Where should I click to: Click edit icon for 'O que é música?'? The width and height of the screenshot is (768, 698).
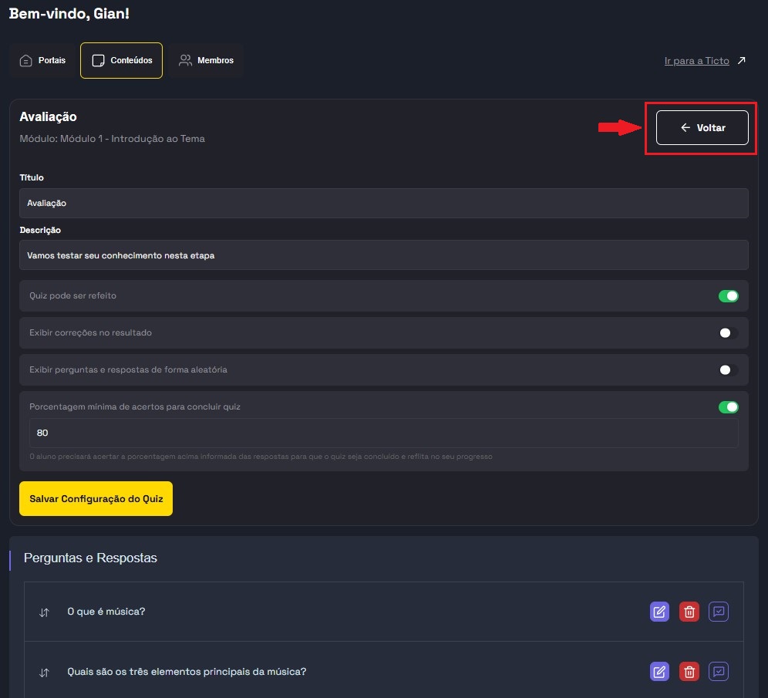659,612
